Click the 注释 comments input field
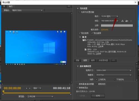This screenshot has height=101, width=139. click(x=117, y=26)
